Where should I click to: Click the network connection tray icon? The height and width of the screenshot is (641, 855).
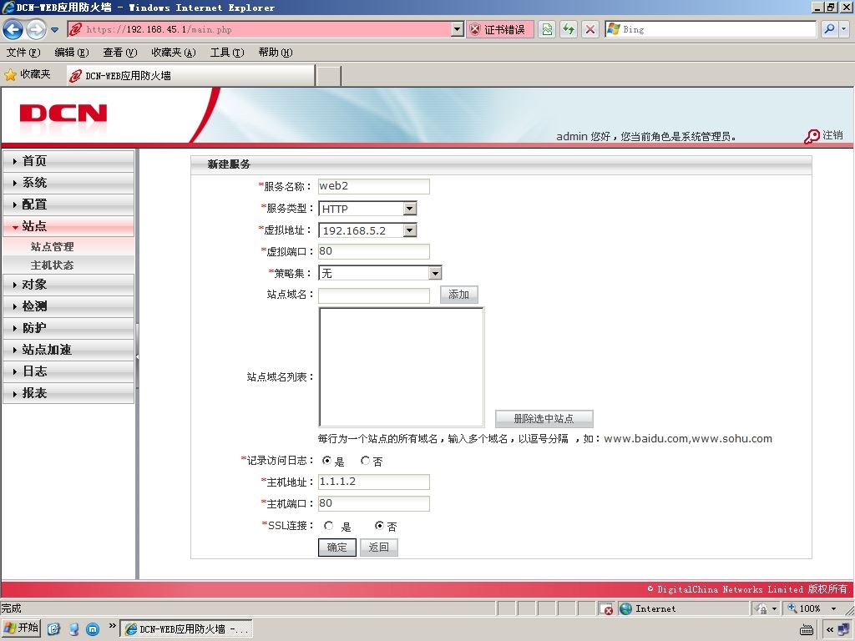(844, 629)
